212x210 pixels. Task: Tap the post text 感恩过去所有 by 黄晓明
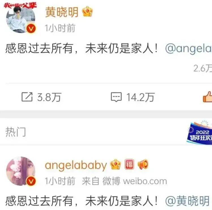pyautogui.click(x=39, y=49)
